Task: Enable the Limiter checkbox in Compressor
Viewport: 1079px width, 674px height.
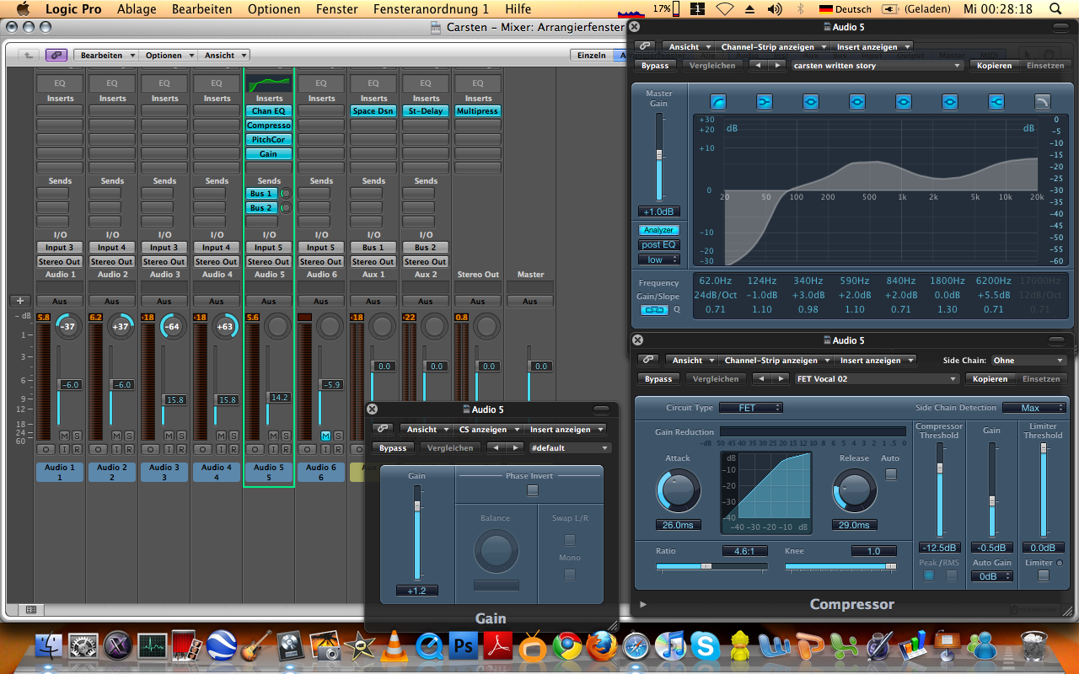Action: click(x=1044, y=576)
